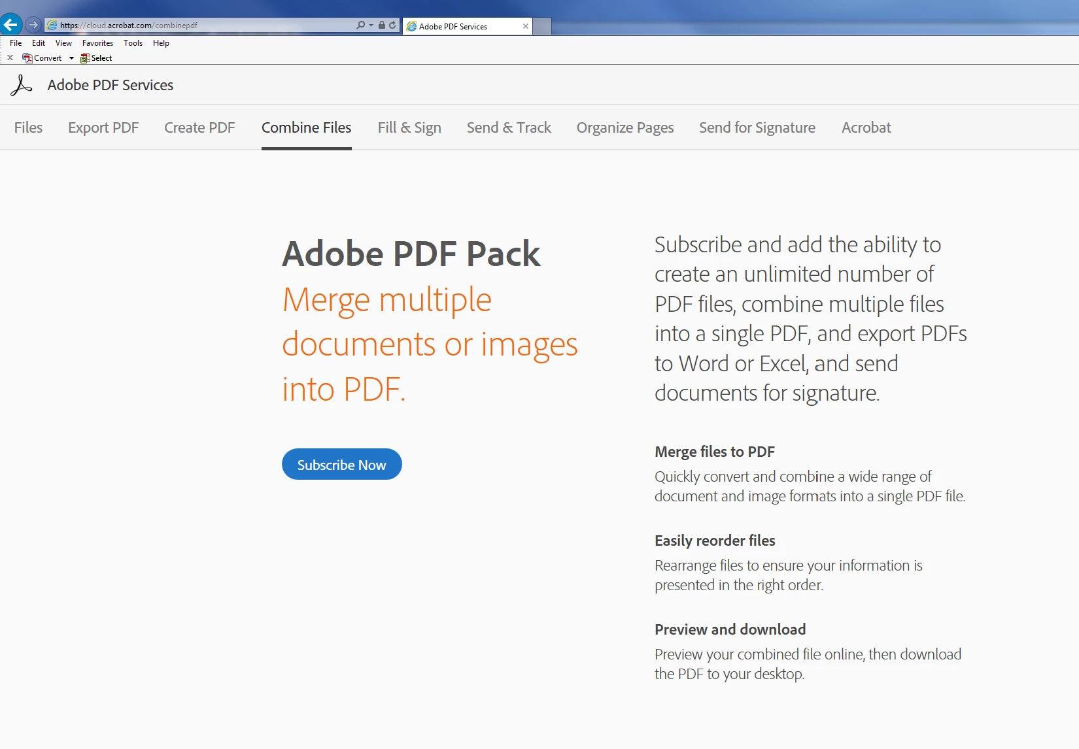Switch to the Export PDF tab
The width and height of the screenshot is (1079, 749).
tap(103, 127)
